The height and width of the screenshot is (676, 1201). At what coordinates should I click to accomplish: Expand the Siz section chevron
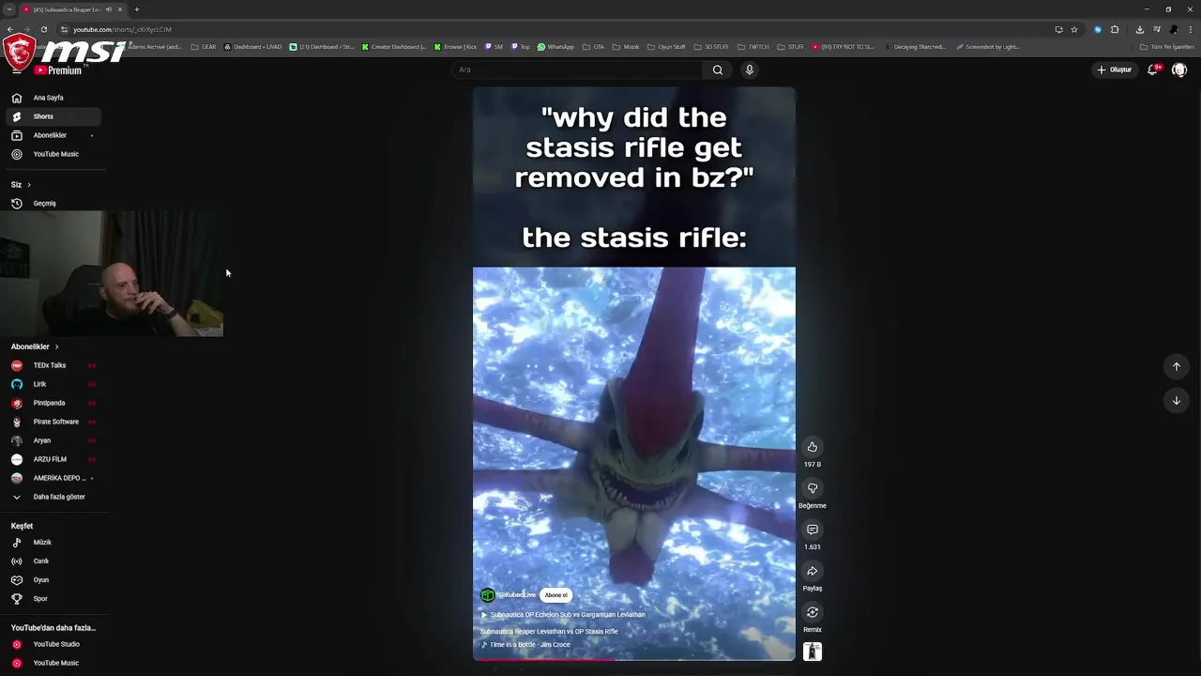tap(29, 185)
